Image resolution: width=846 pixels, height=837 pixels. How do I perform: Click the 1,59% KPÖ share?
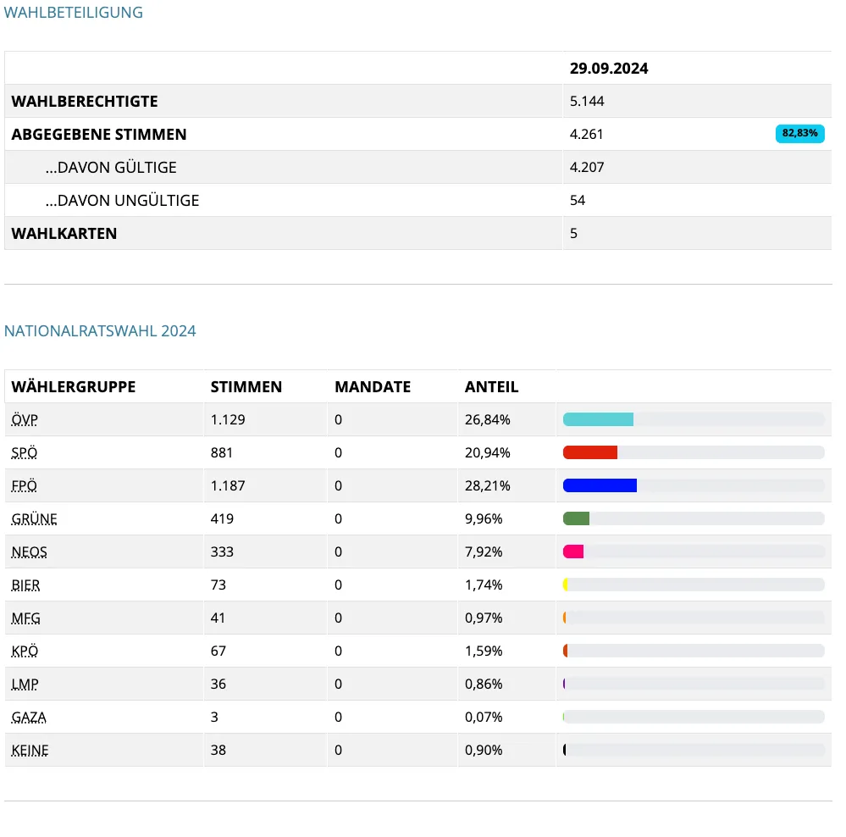point(484,651)
